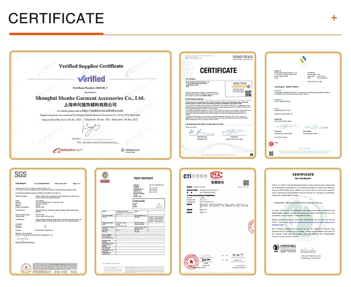Screen dimensions: 351x287
Task: Click the red stamp on the SGS report
Action: [26, 268]
